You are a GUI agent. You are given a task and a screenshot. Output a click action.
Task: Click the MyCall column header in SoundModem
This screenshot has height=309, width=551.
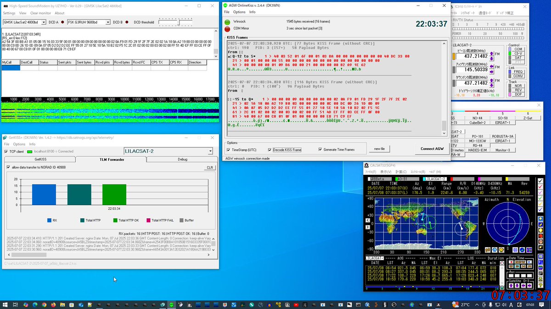(x=11, y=62)
